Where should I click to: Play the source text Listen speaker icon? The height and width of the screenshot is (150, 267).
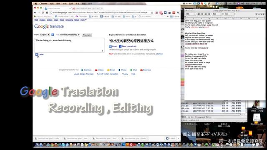(x=37, y=55)
